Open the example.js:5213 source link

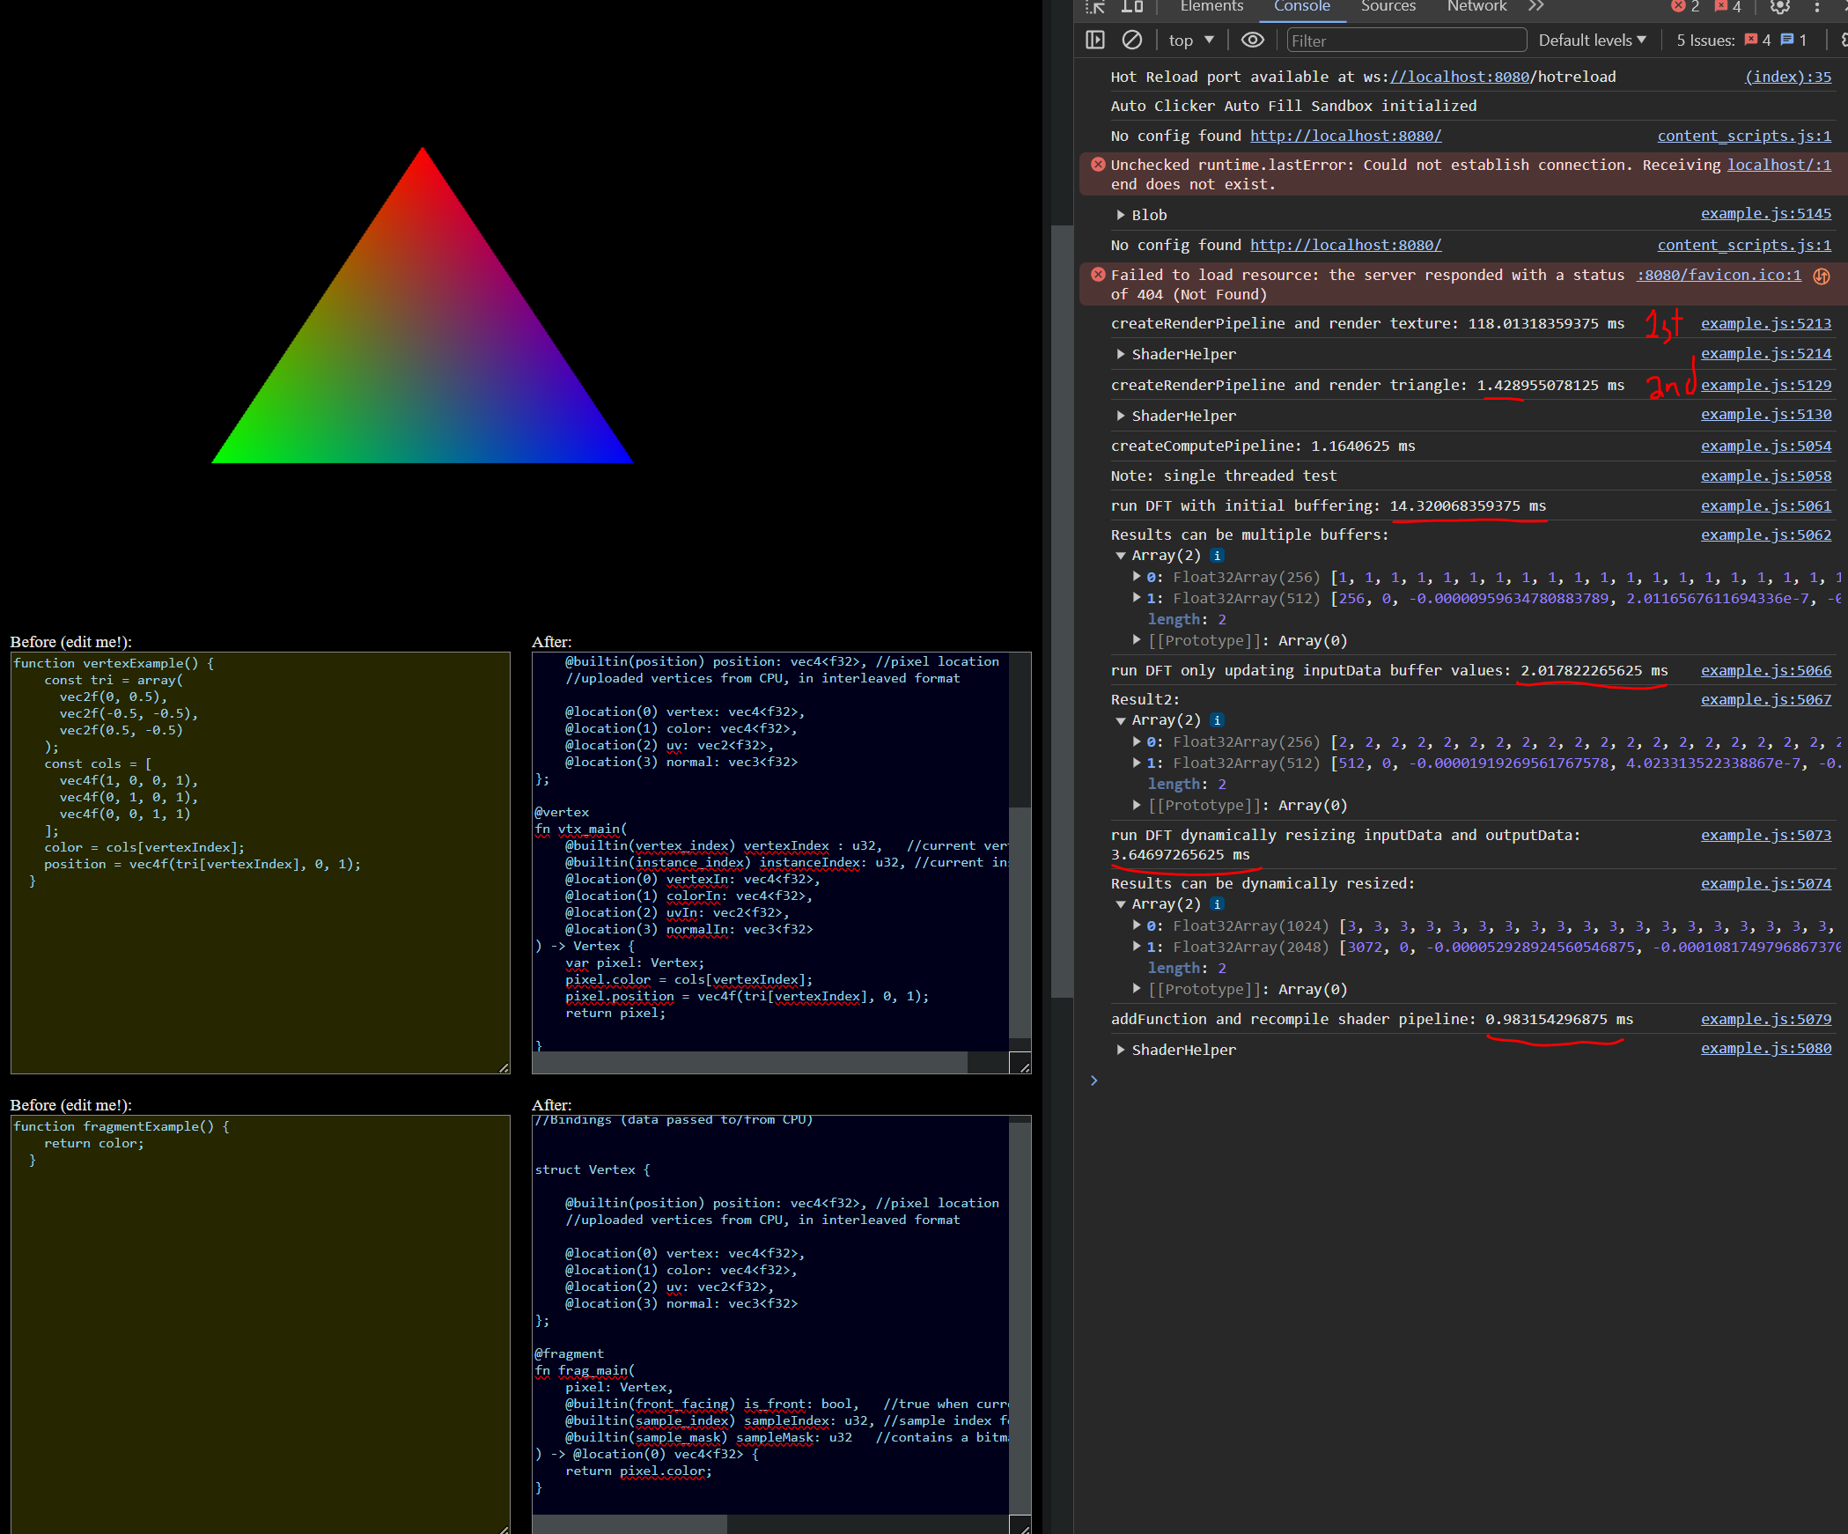(1766, 324)
